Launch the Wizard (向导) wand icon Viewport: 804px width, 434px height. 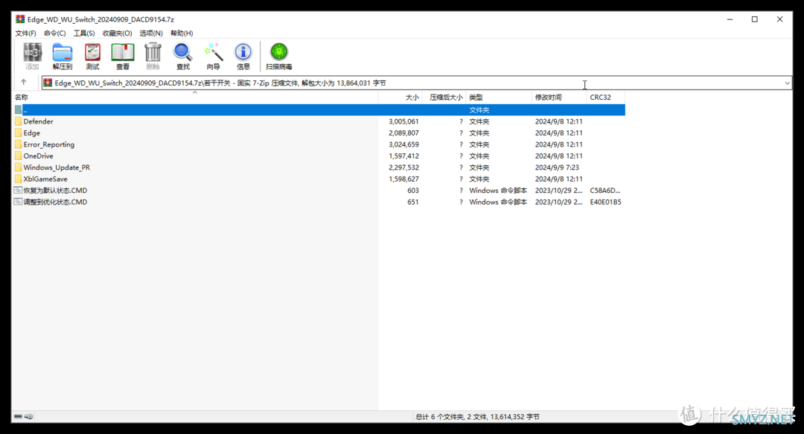(214, 57)
